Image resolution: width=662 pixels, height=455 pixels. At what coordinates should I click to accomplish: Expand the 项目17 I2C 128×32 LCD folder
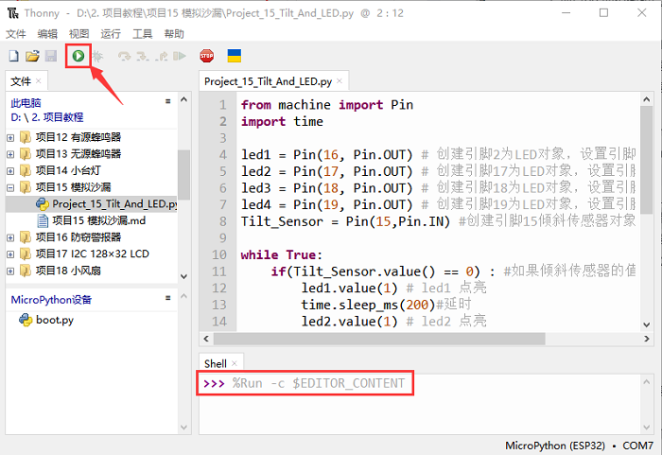pyautogui.click(x=10, y=253)
